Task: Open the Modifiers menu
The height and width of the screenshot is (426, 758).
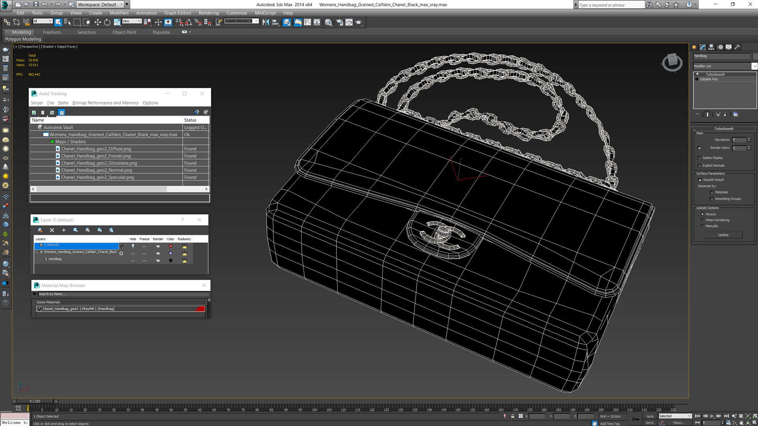Action: [x=119, y=13]
